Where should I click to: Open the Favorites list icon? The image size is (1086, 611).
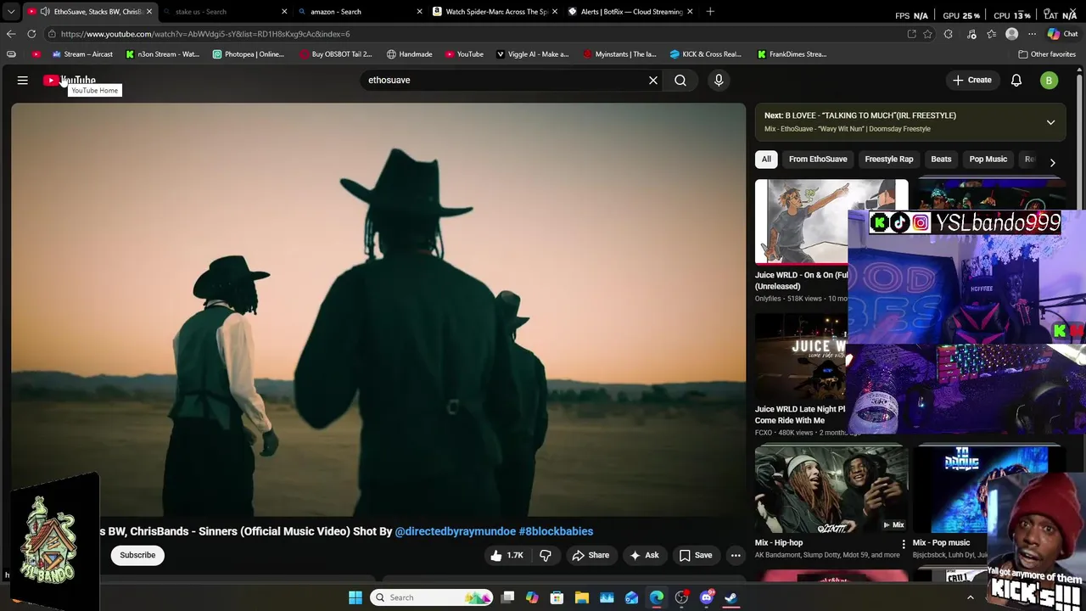(x=992, y=34)
